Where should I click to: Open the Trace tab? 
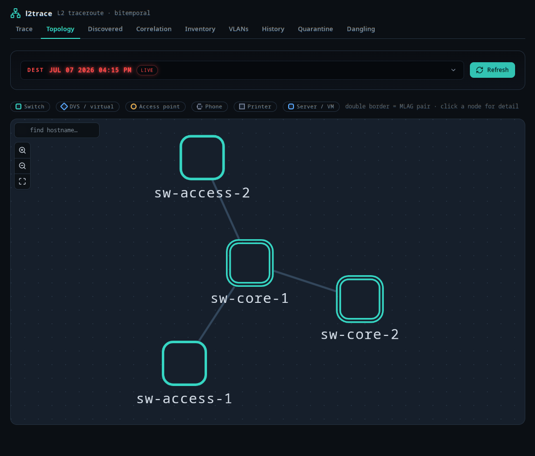tap(24, 29)
